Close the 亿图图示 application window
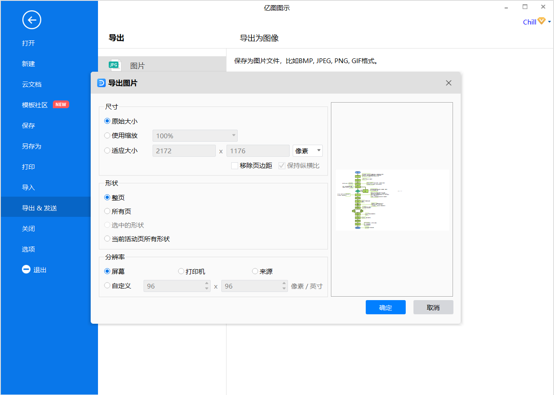This screenshot has width=554, height=395. pyautogui.click(x=543, y=6)
